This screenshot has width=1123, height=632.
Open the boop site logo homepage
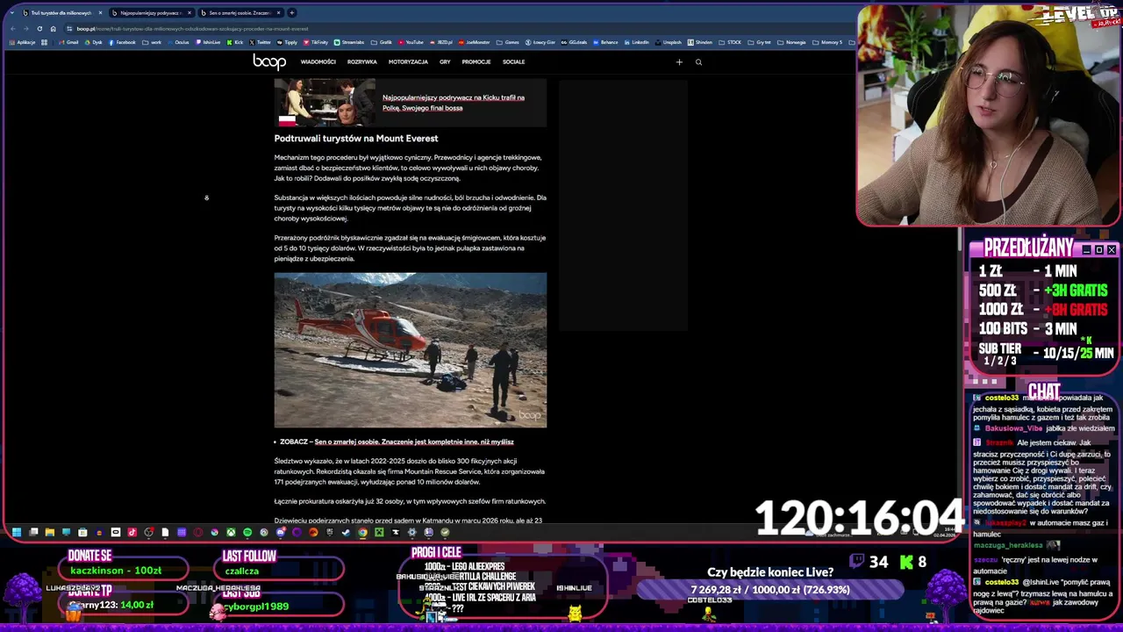point(269,61)
